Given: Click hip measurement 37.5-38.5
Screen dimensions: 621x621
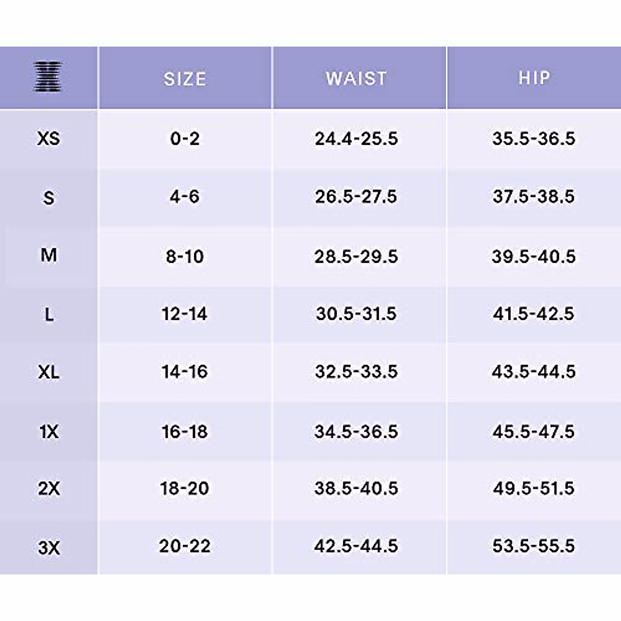Looking at the screenshot, I should click(x=534, y=197).
